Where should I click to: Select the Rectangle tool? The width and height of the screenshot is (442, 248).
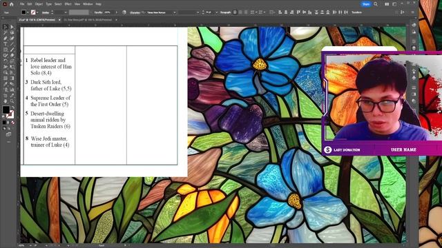[5, 50]
